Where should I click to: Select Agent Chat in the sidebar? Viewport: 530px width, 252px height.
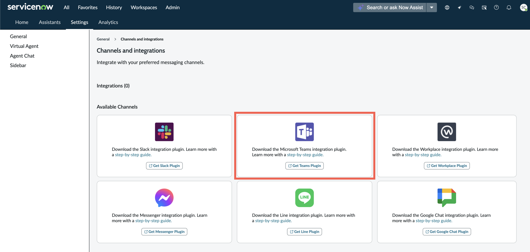22,56
